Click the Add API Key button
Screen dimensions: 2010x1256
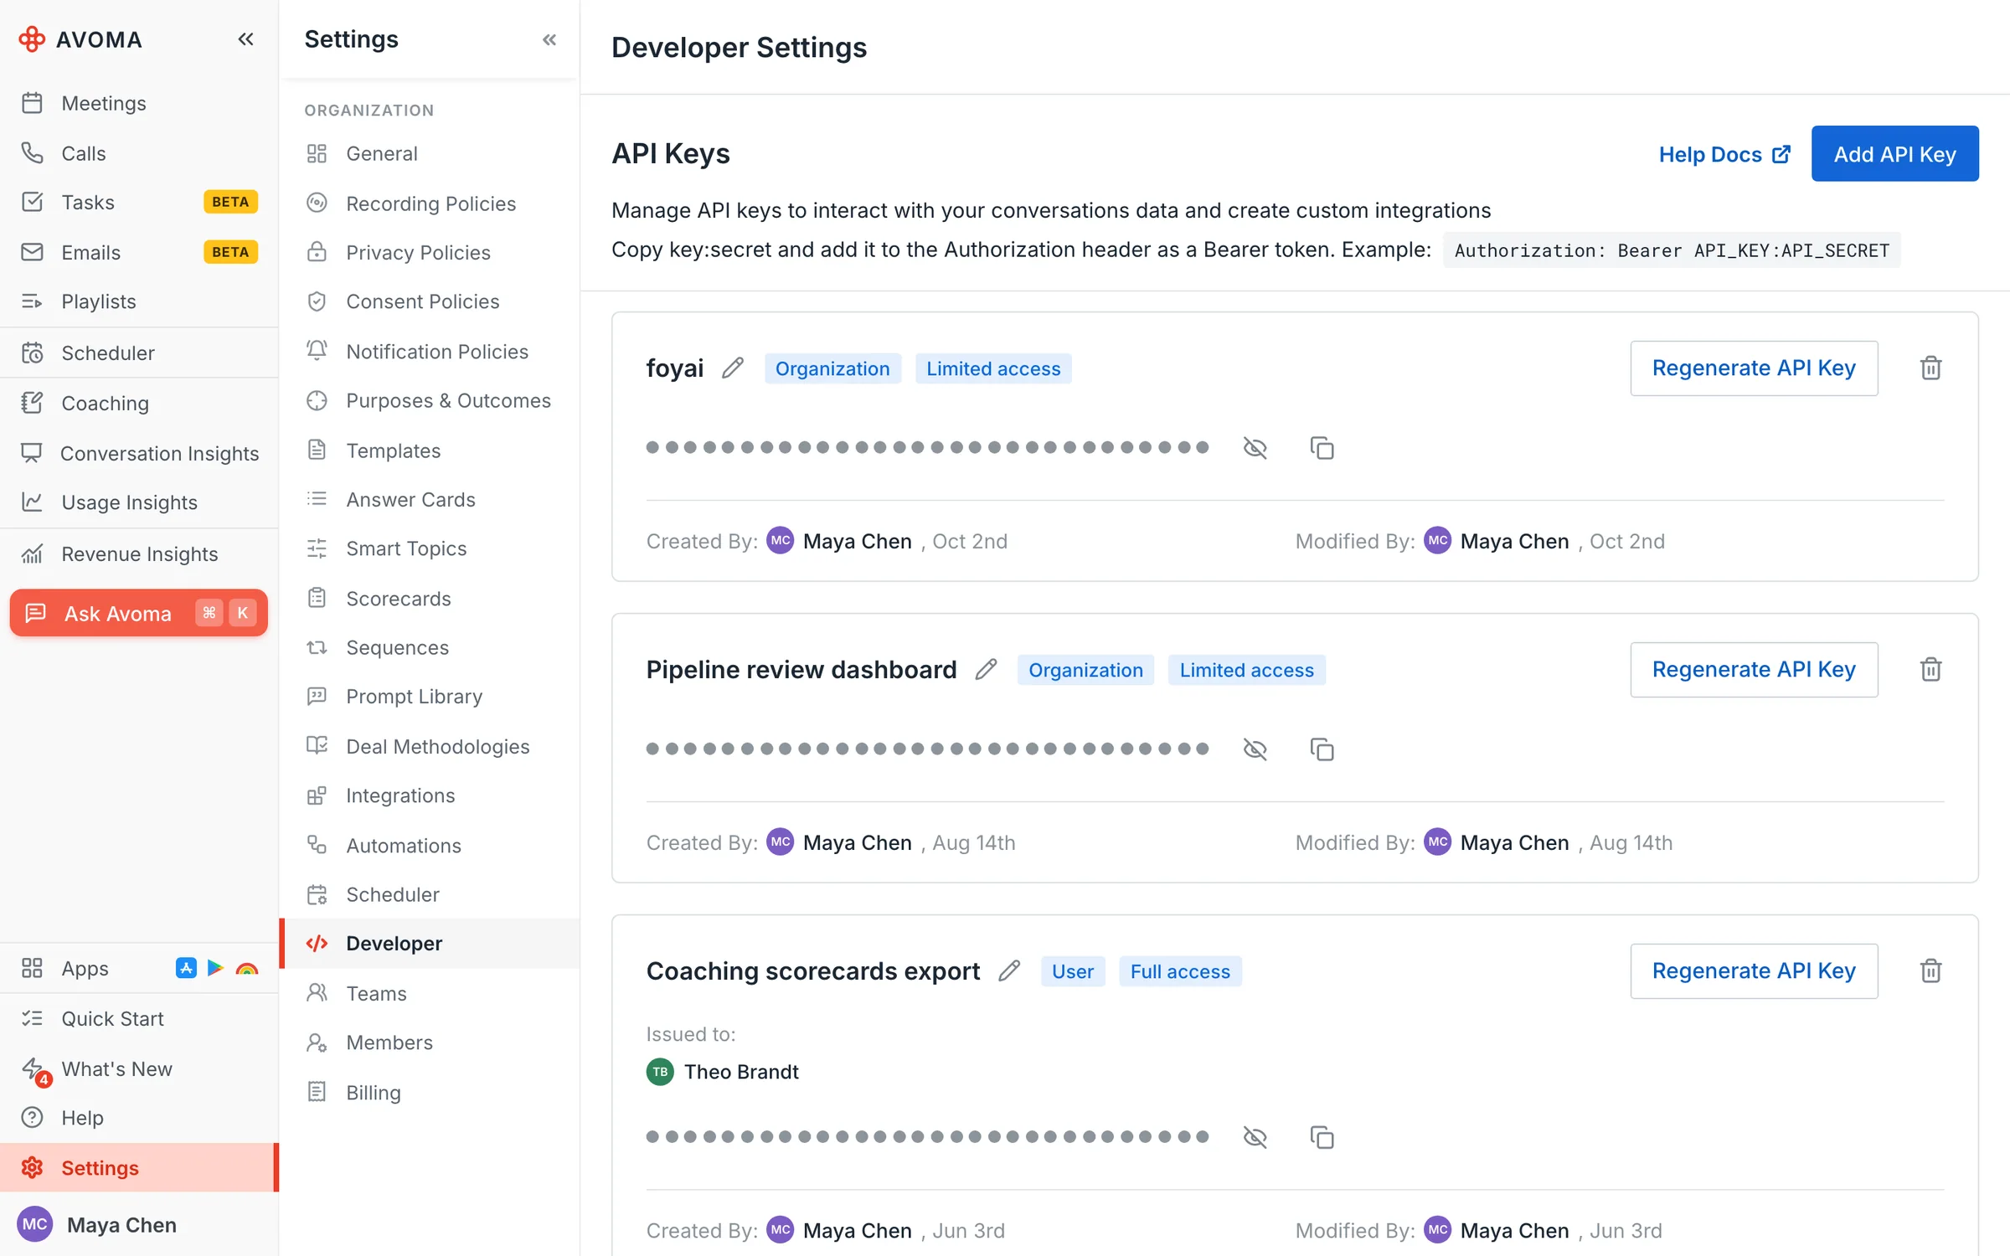pyautogui.click(x=1894, y=154)
